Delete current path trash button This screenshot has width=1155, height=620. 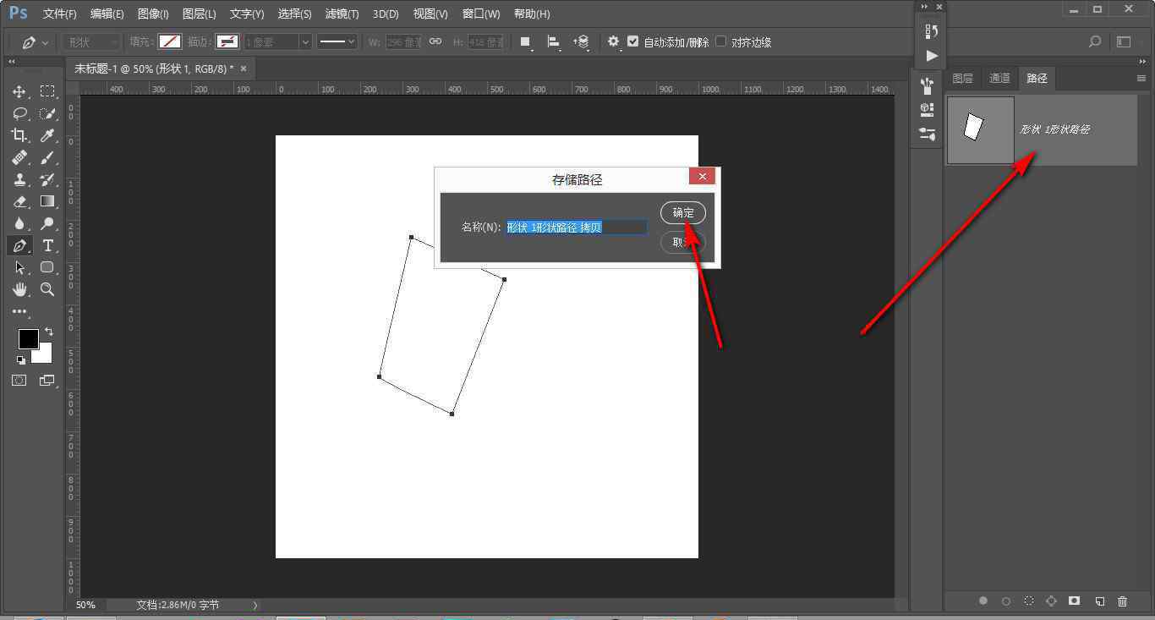[1122, 601]
